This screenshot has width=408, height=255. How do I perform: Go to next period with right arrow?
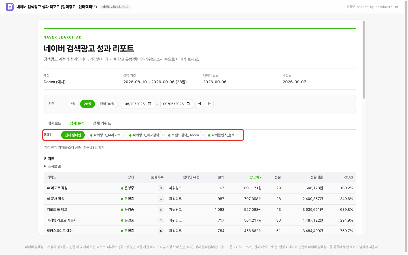tap(209, 104)
